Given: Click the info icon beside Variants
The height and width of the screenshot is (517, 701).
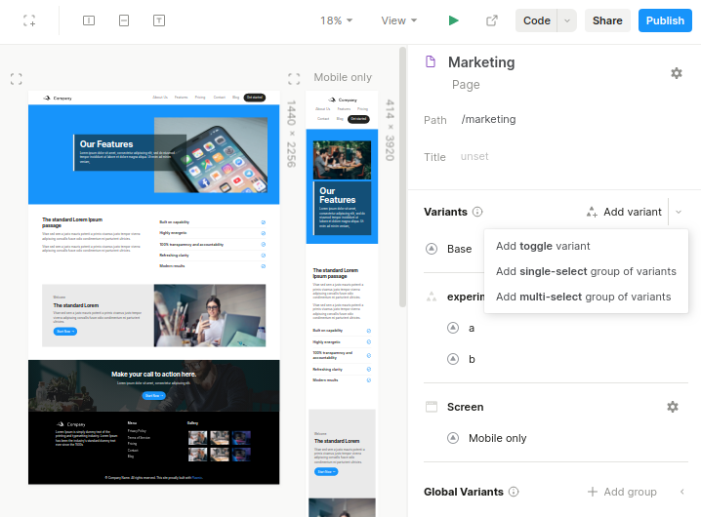Looking at the screenshot, I should 477,212.
